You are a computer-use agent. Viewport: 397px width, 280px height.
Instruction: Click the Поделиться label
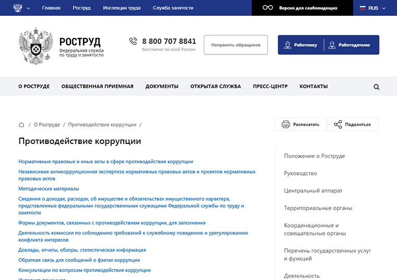[x=358, y=125]
